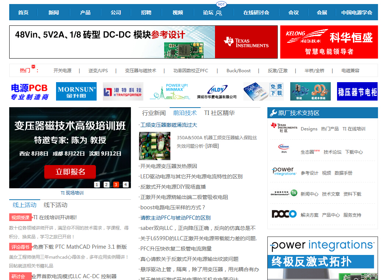The width and height of the screenshot is (385, 280).
Task: Open the 反激/正激 hot topic
Action: [277, 71]
